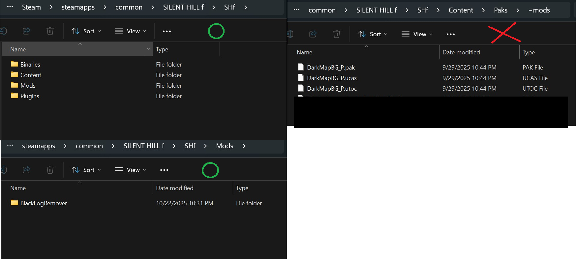
Task: Click File folder type of Content row
Action: point(169,75)
